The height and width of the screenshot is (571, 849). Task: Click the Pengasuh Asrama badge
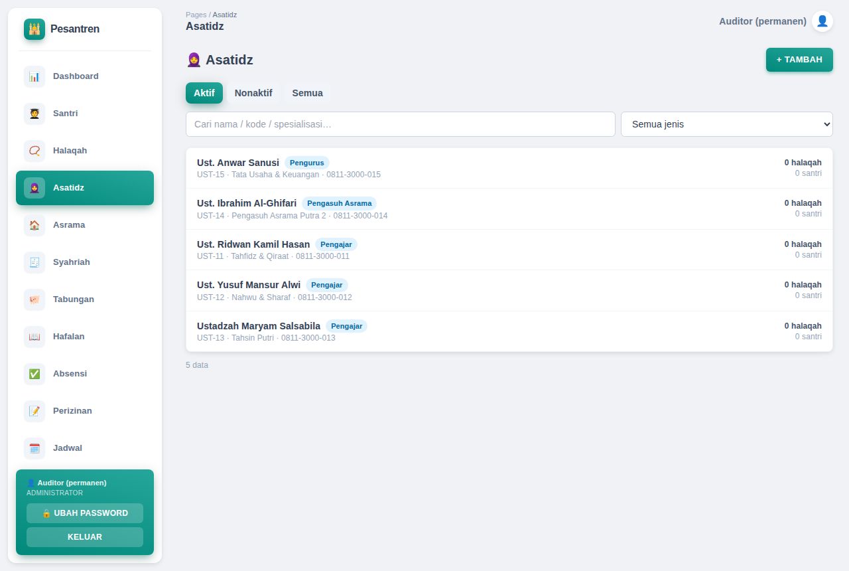tap(340, 203)
